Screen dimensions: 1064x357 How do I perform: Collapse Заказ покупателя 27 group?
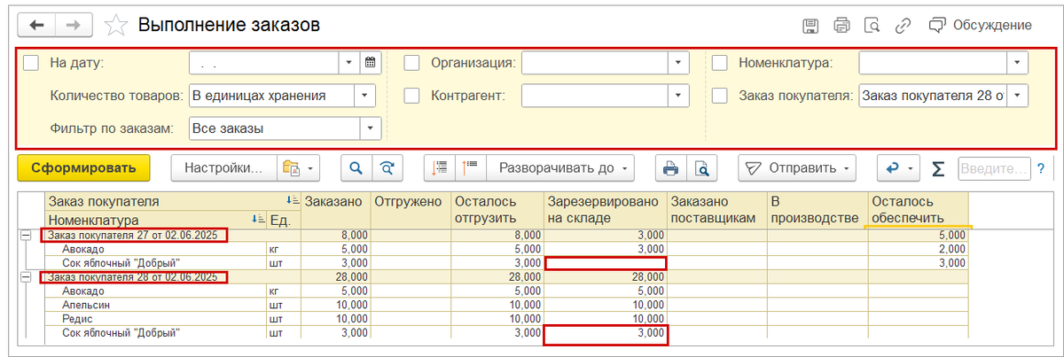click(26, 236)
